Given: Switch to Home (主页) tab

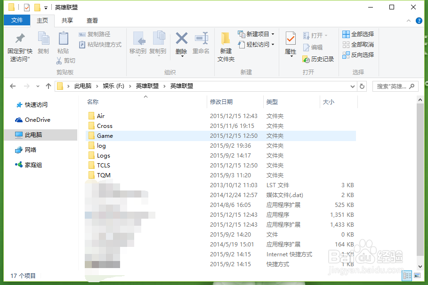Looking at the screenshot, I should [x=42, y=21].
